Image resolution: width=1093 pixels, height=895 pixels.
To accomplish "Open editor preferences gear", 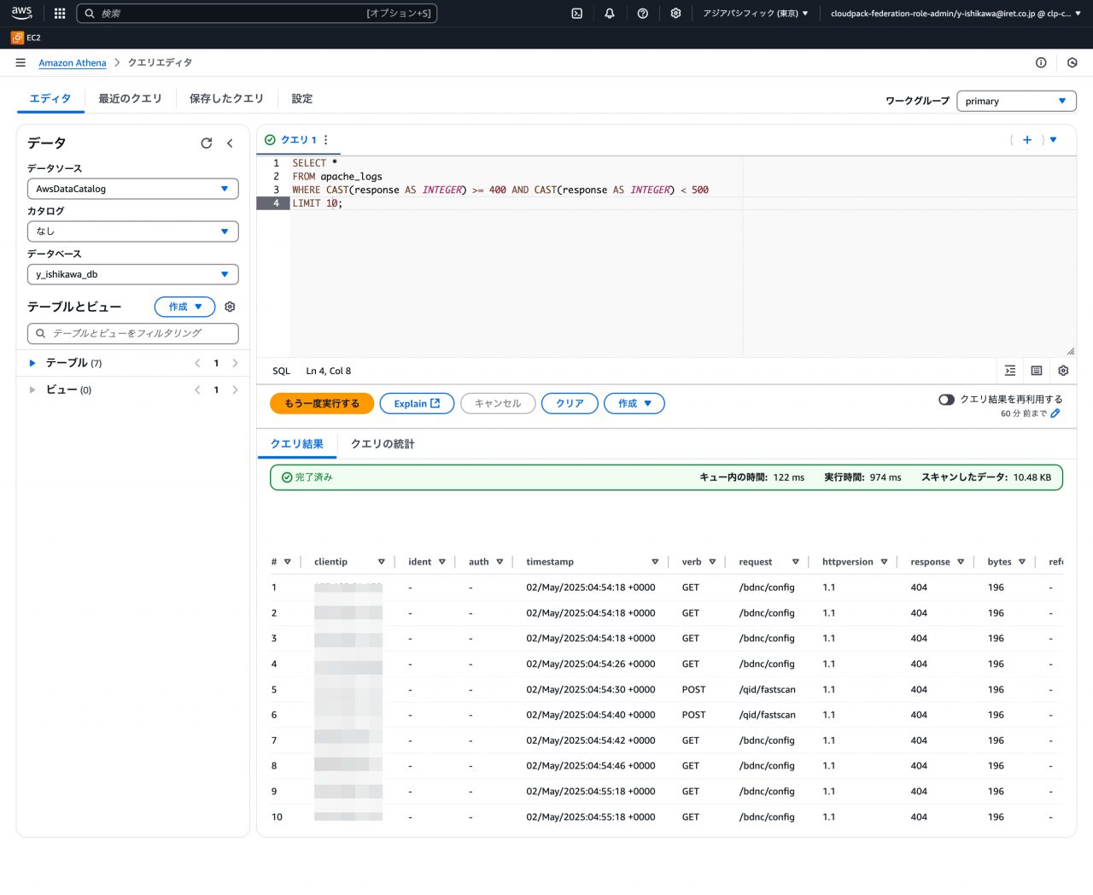I will [1063, 371].
